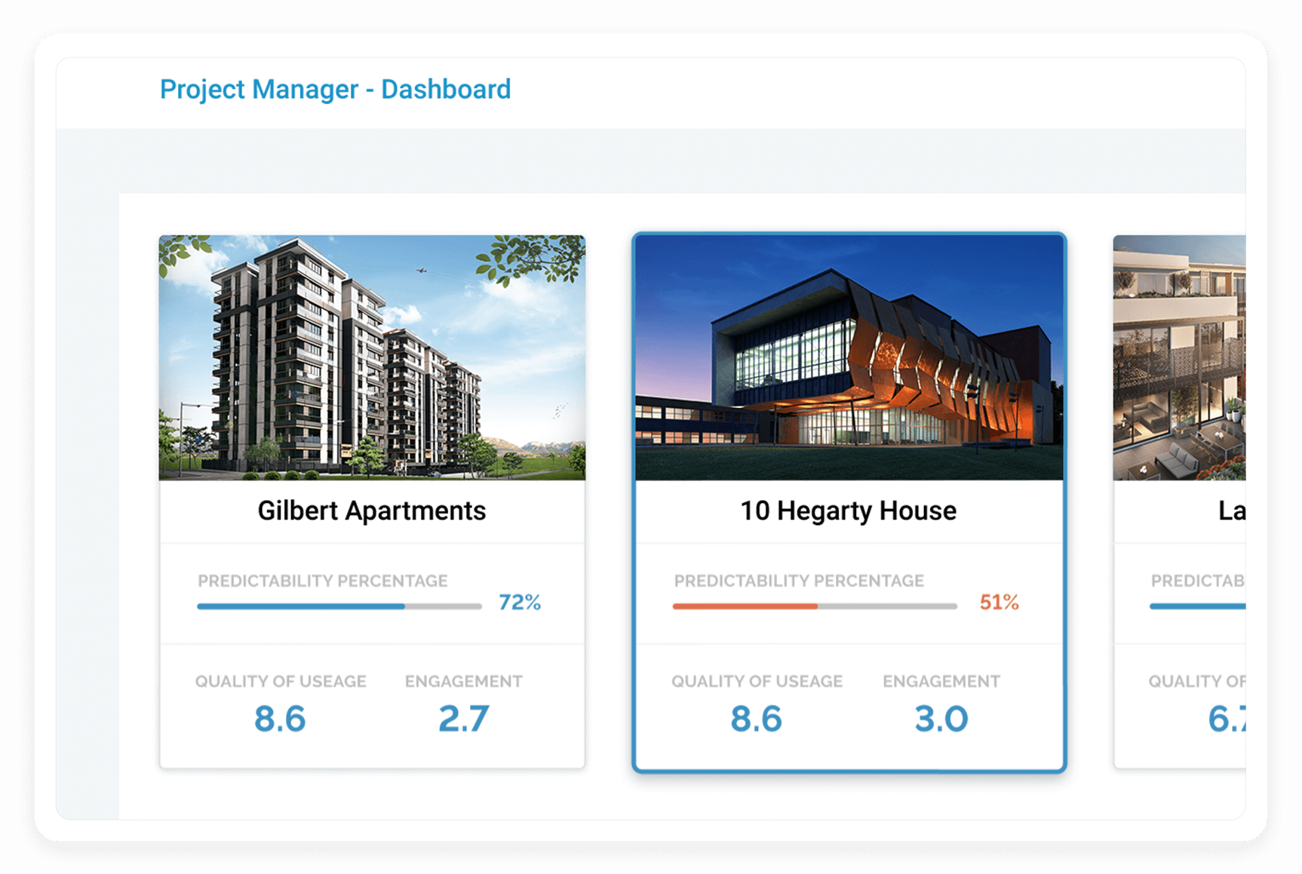Image resolution: width=1302 pixels, height=874 pixels.
Task: Click Gilbert Apartments Quality of Useage label
Action: (281, 682)
